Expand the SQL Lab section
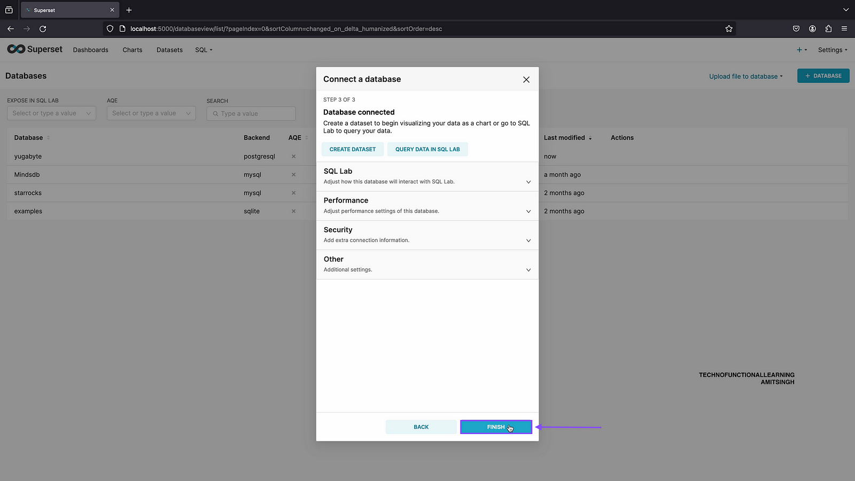The width and height of the screenshot is (855, 481). 427,176
